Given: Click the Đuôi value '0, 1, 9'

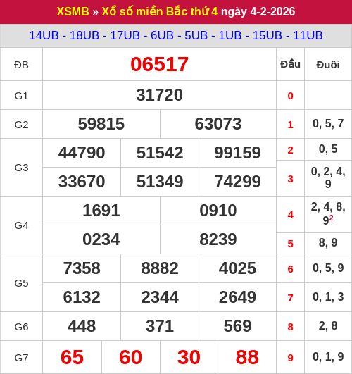Looking at the screenshot, I should 328,357.
